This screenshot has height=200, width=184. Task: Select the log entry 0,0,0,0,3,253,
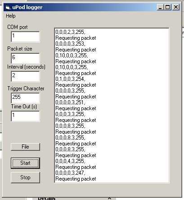click(x=70, y=44)
